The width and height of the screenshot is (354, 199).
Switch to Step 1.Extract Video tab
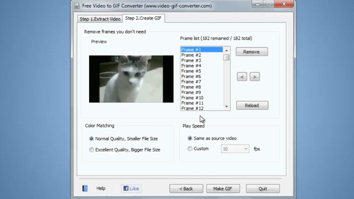pyautogui.click(x=100, y=19)
